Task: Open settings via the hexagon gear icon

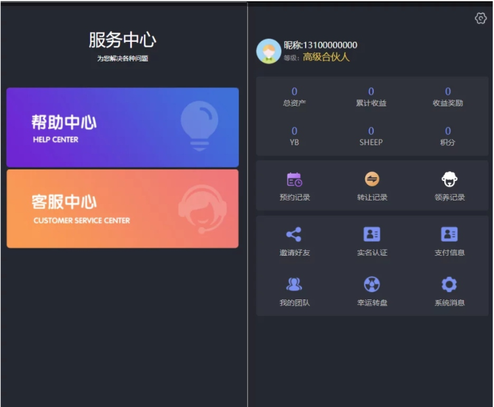Action: (x=481, y=19)
